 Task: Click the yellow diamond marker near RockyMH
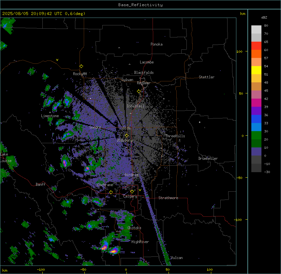pos(81,66)
